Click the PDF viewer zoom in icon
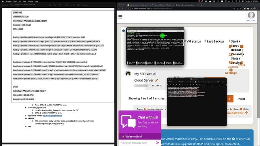 click(55, 5)
